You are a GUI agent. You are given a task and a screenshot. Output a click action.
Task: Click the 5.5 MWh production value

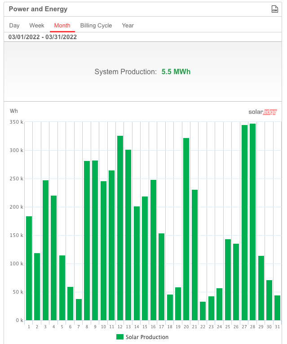pyautogui.click(x=176, y=72)
